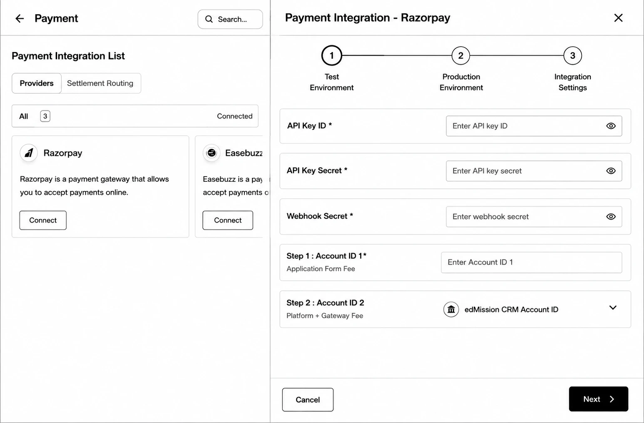Connect the Easebuzz provider
This screenshot has height=423, width=644.
(x=228, y=220)
